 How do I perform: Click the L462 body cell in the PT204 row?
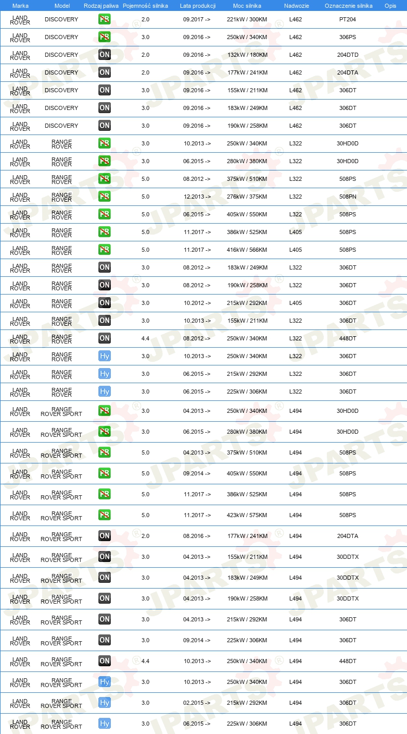pyautogui.click(x=296, y=19)
